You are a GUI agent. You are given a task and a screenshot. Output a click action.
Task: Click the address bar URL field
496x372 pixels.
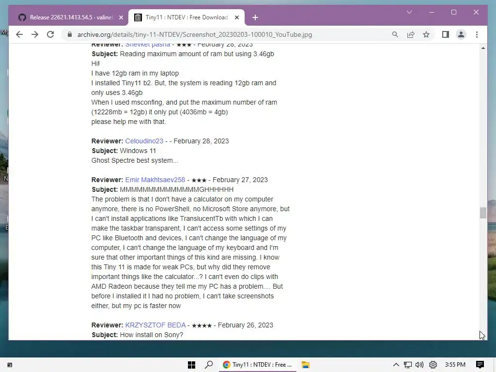(x=195, y=34)
